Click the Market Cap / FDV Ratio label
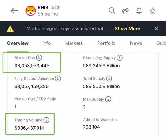Image resolution: width=166 pixels, height=137 pixels. coord(35,99)
